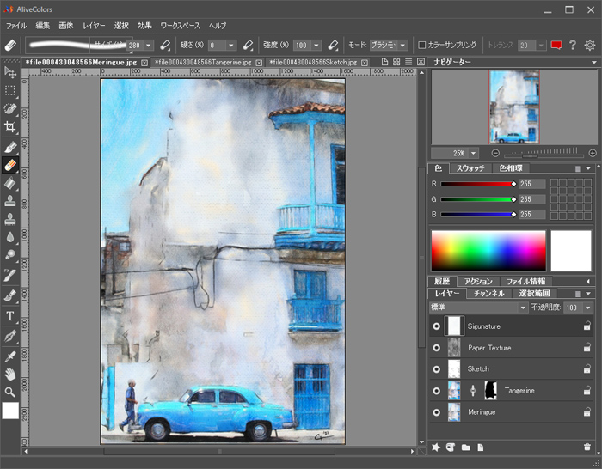Switch to tiled windows view icon
This screenshot has height=469, width=602.
tap(396, 62)
